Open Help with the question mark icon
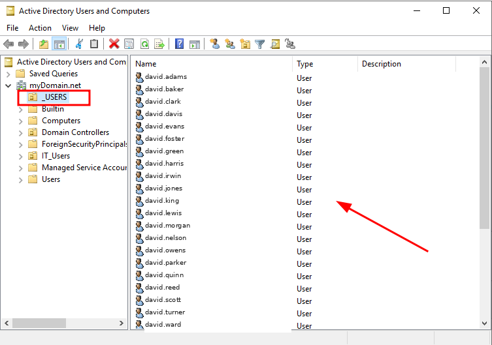The width and height of the screenshot is (492, 345). pyautogui.click(x=179, y=44)
